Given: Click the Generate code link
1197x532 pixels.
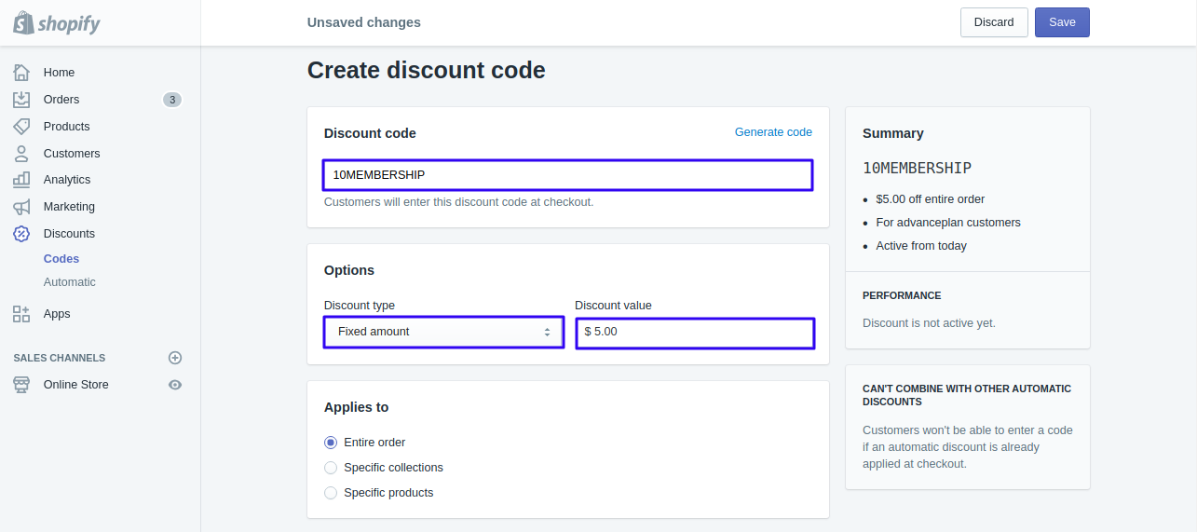Looking at the screenshot, I should coord(773,132).
